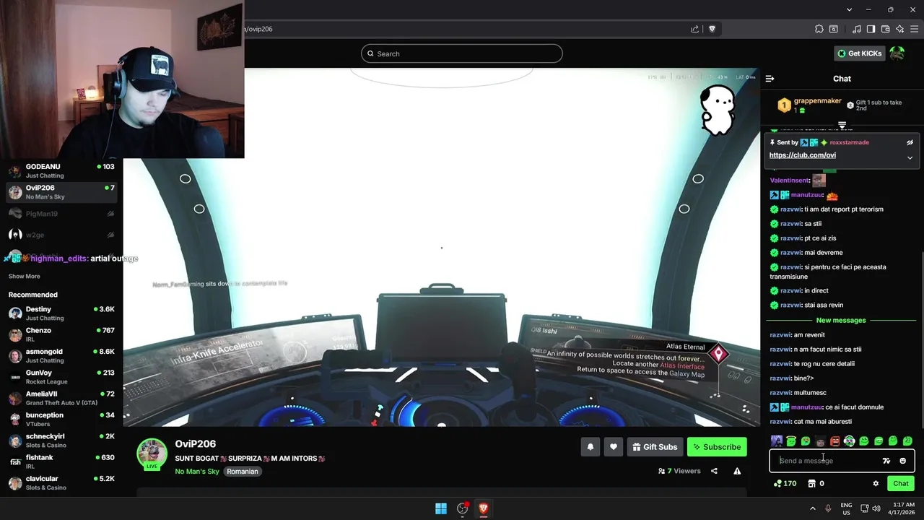This screenshot has width=924, height=520.
Task: Open asmongold recommended channel
Action: pos(61,355)
